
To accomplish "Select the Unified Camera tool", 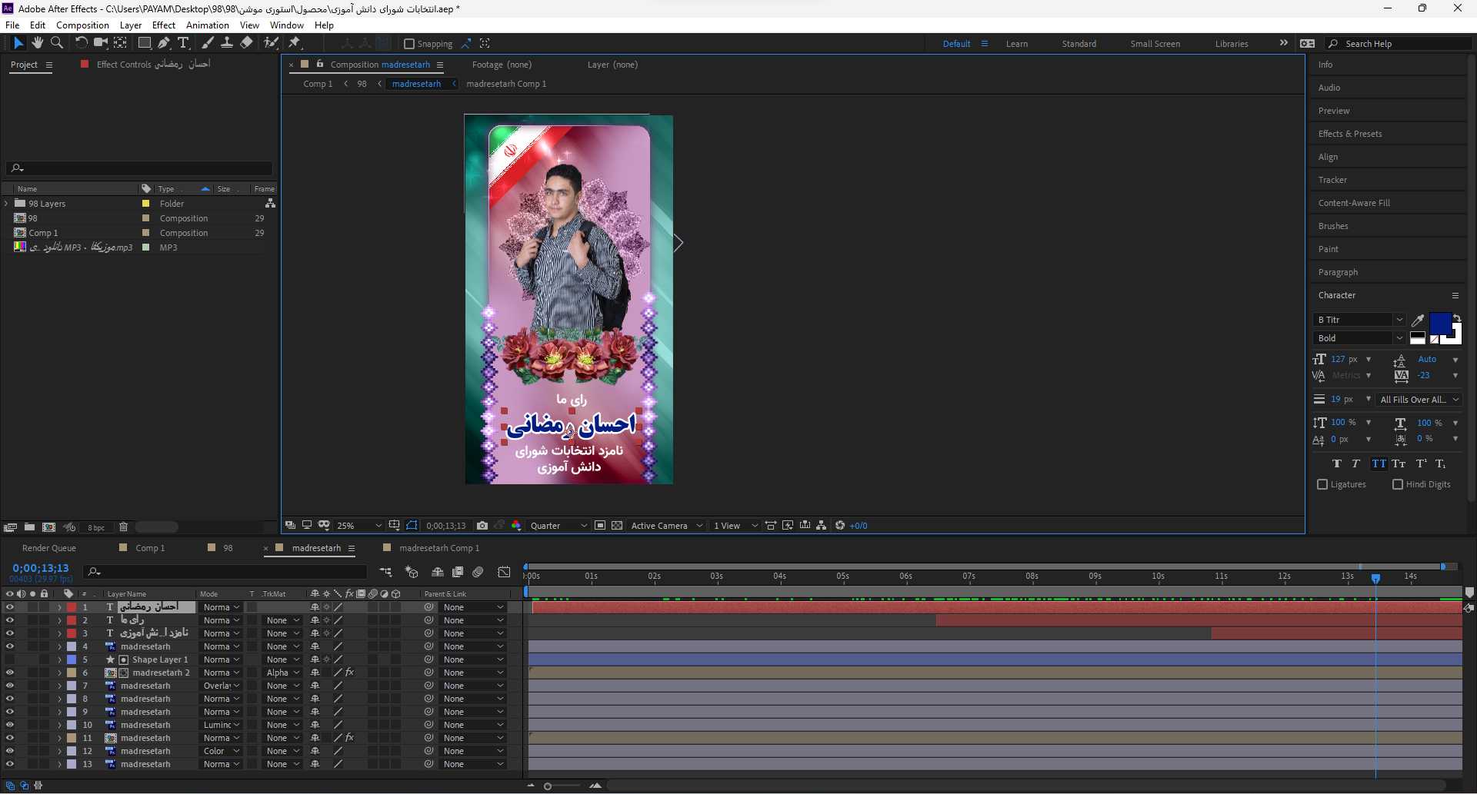I will pos(100,43).
